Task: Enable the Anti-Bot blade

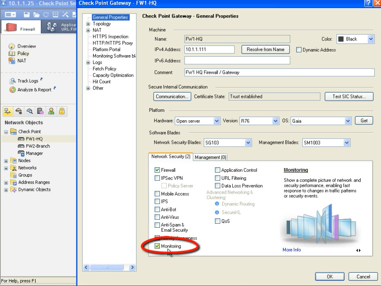Action: coord(157,209)
